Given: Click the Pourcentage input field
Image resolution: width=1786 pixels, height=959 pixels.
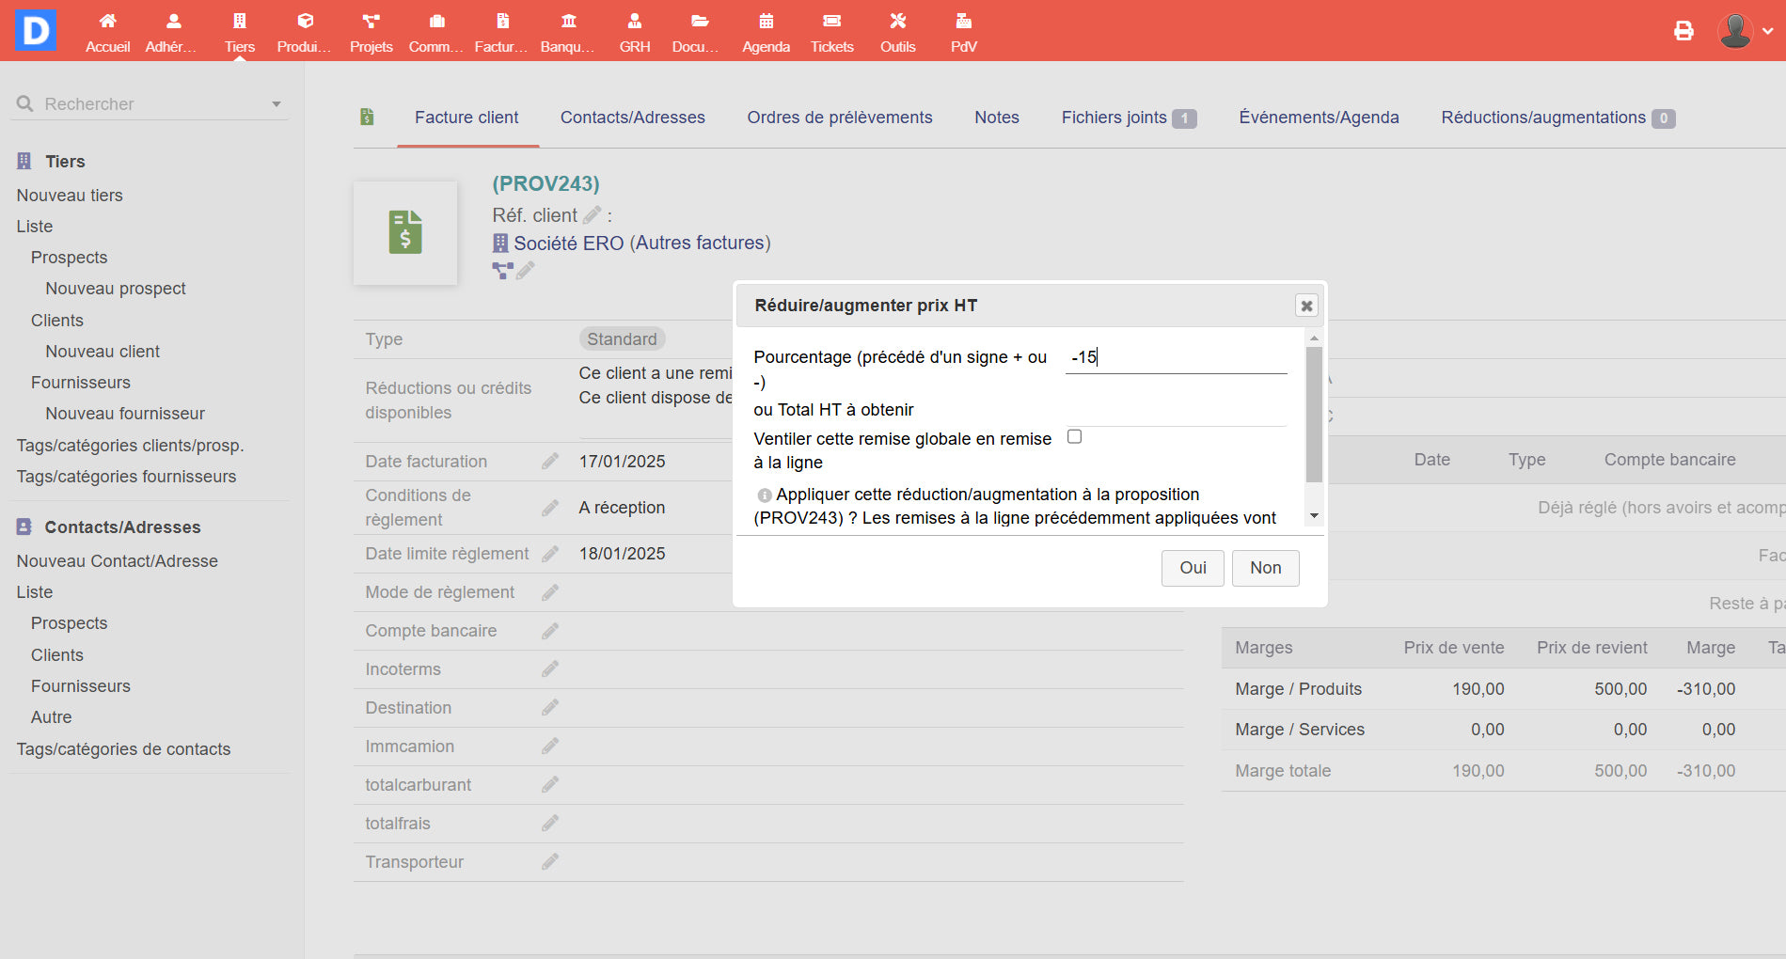Looking at the screenshot, I should [1176, 357].
